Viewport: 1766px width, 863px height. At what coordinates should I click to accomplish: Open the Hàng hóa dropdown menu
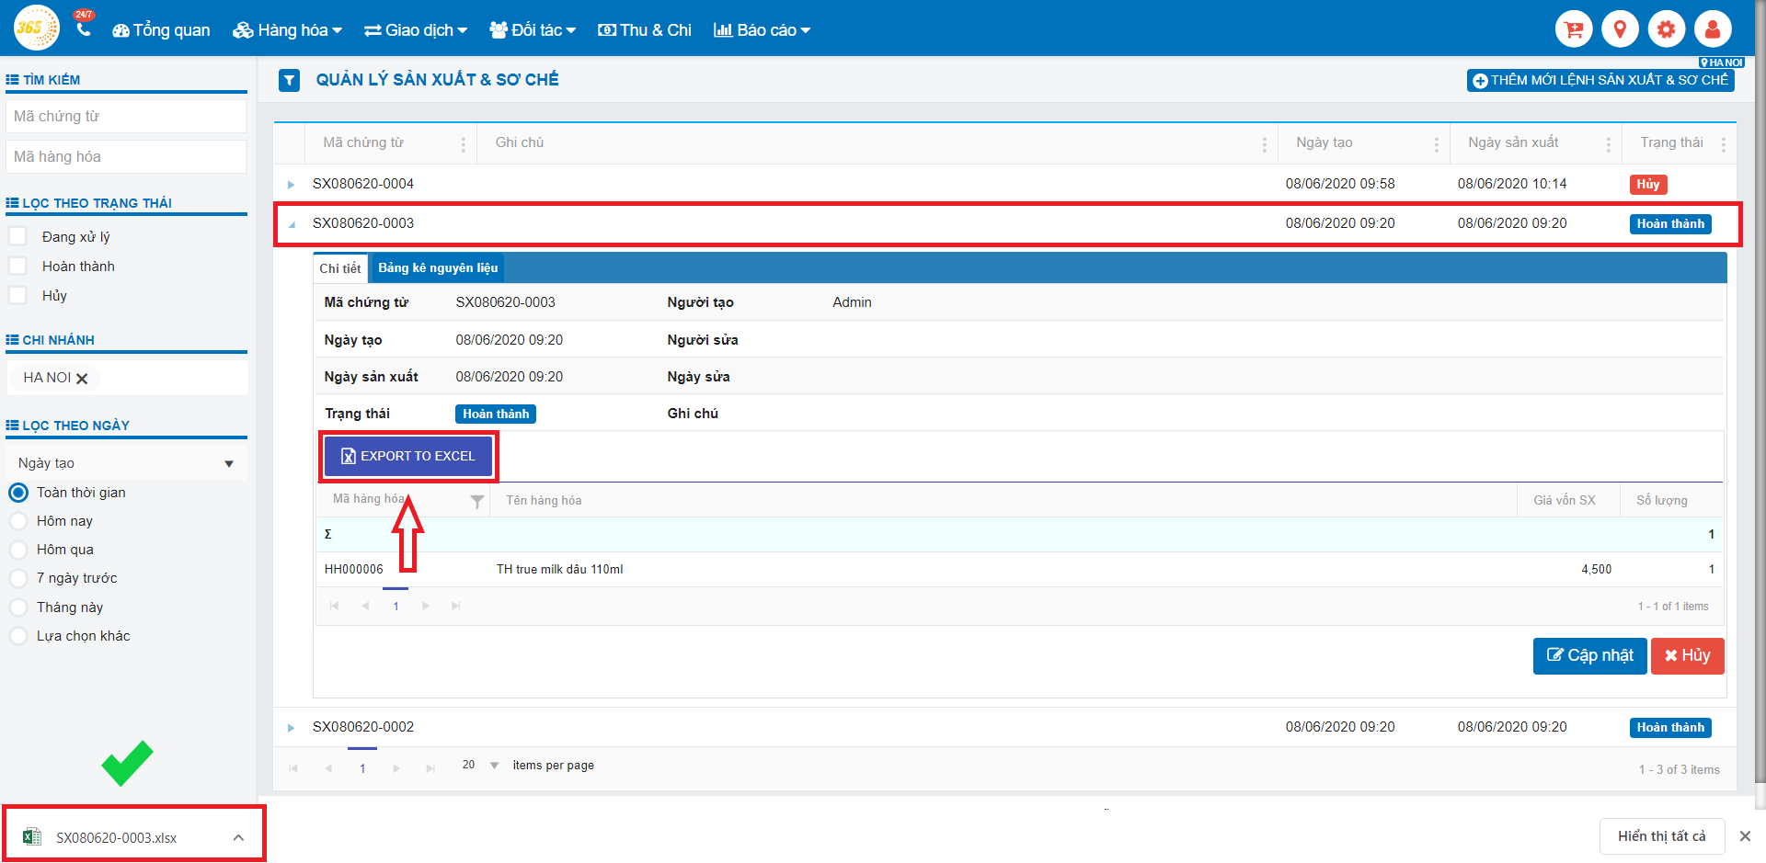[287, 30]
